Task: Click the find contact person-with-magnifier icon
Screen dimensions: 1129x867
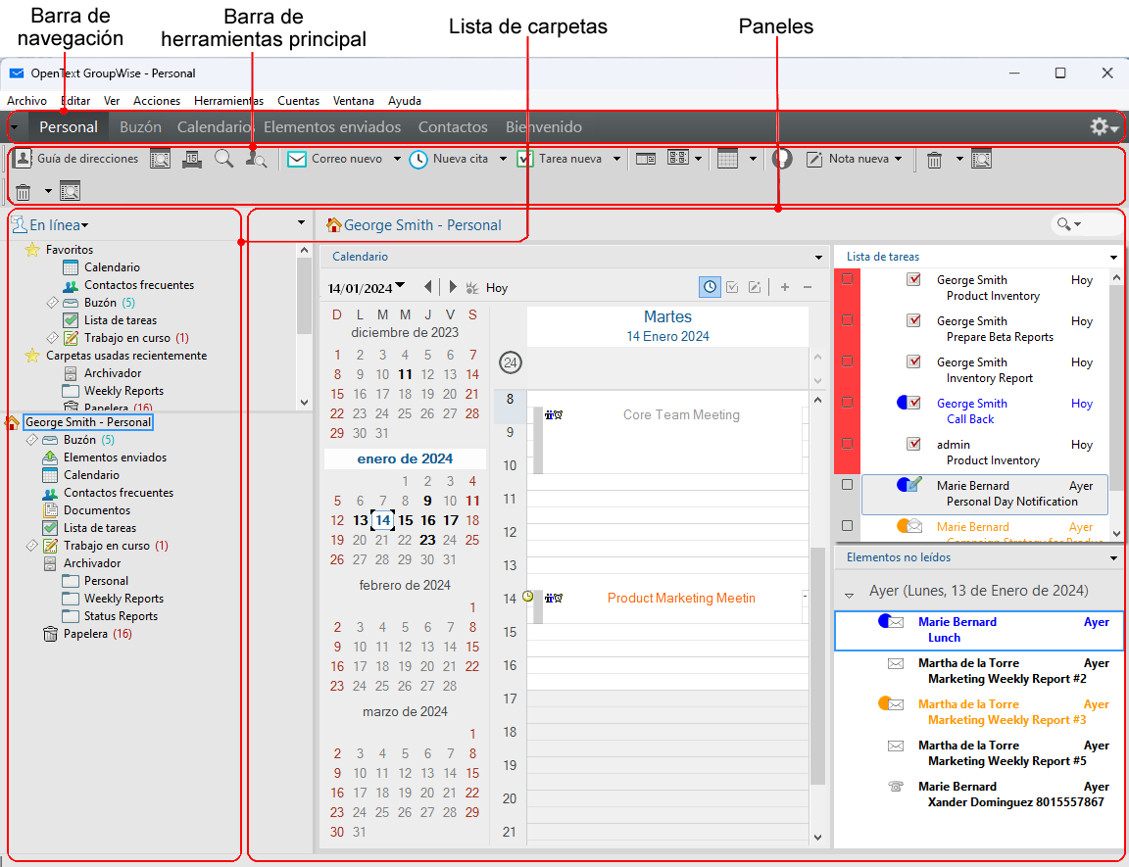Action: pyautogui.click(x=256, y=159)
